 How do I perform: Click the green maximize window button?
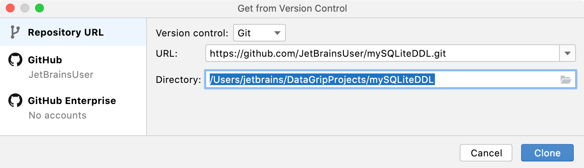(39, 8)
